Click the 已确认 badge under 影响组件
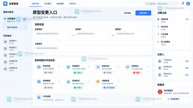The width and height of the screenshot is (193, 108). (x=78, y=73)
